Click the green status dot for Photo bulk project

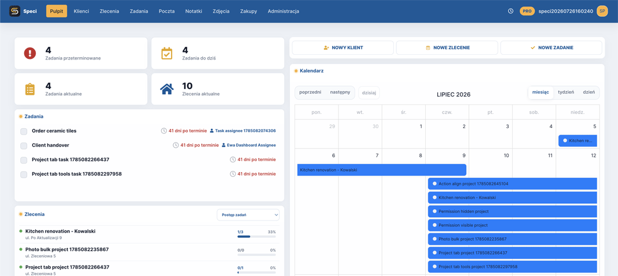click(x=21, y=249)
